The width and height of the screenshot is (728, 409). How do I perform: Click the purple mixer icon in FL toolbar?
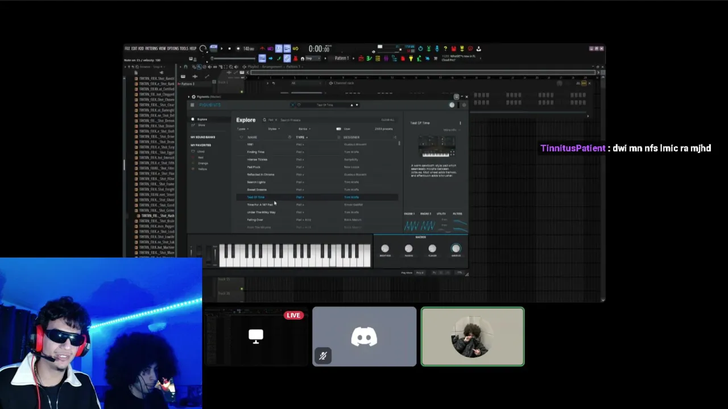(386, 58)
